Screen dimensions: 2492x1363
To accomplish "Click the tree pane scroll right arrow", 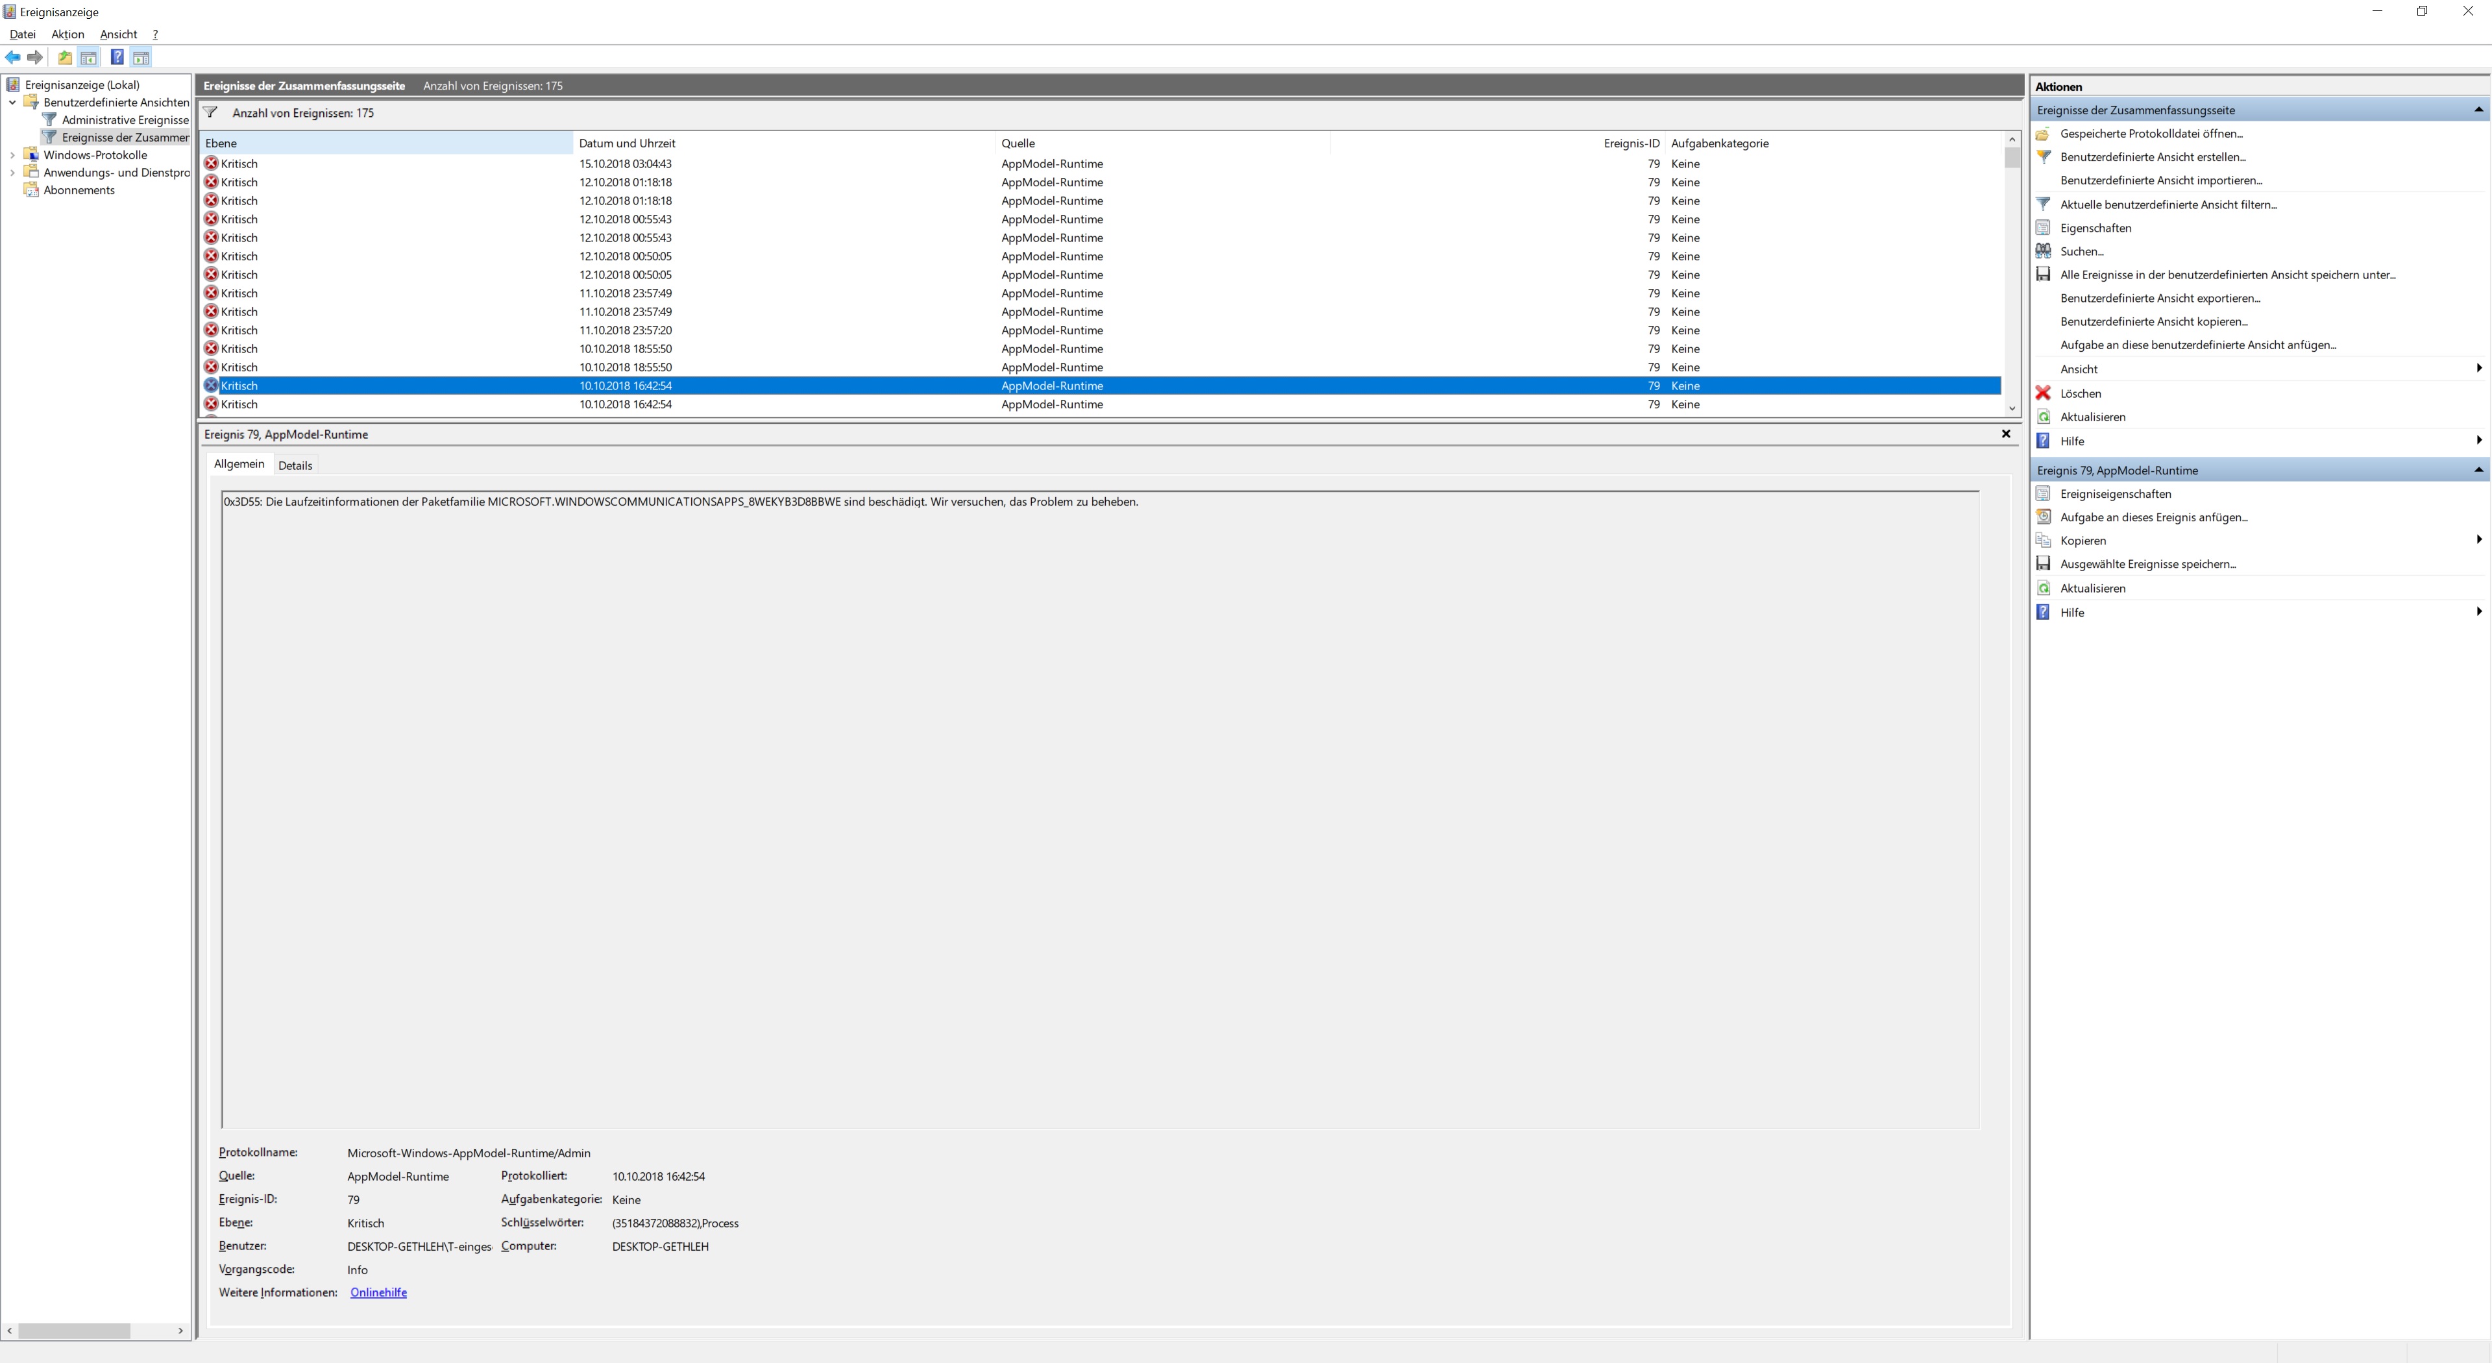I will 181,1331.
